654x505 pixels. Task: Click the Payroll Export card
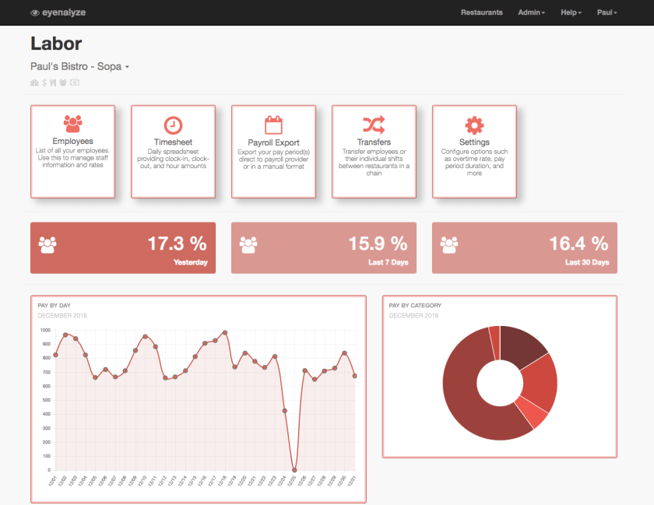coord(273,151)
